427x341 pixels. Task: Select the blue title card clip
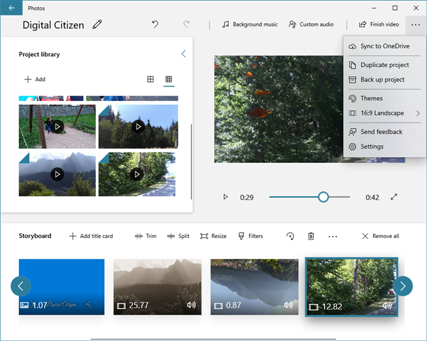click(x=61, y=287)
